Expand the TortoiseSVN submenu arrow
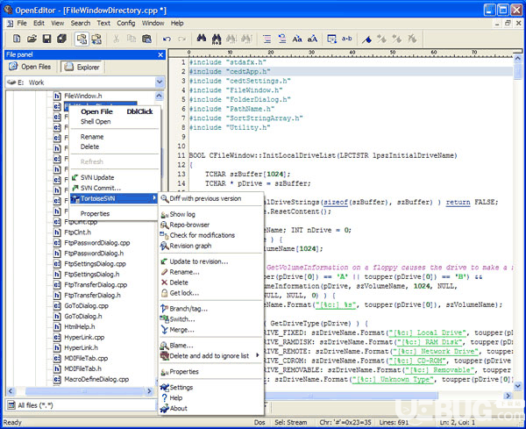The image size is (526, 429). click(154, 198)
